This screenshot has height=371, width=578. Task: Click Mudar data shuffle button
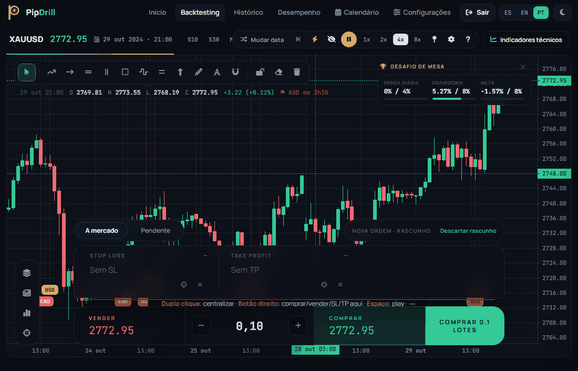[x=262, y=39]
